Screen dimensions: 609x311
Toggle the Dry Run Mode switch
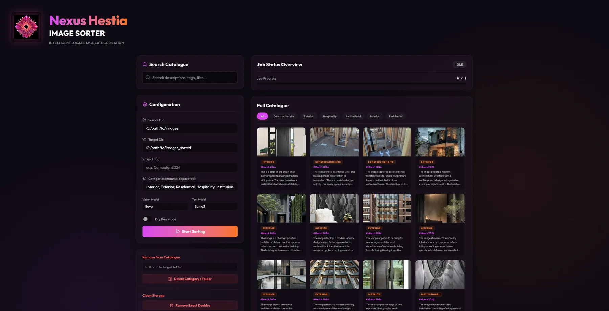tap(147, 219)
